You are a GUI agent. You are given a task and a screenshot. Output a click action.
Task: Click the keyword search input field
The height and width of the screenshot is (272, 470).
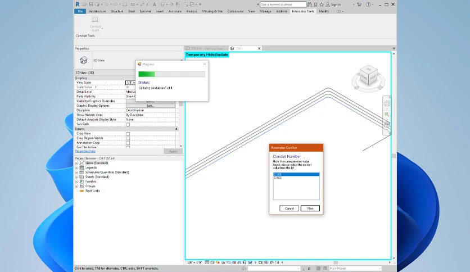[x=283, y=4]
